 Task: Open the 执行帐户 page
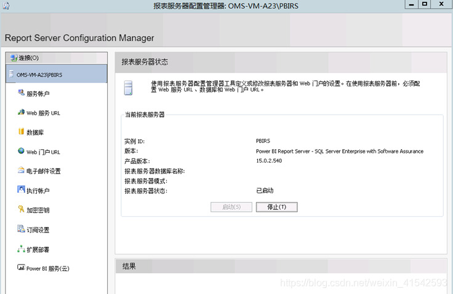pyautogui.click(x=38, y=190)
